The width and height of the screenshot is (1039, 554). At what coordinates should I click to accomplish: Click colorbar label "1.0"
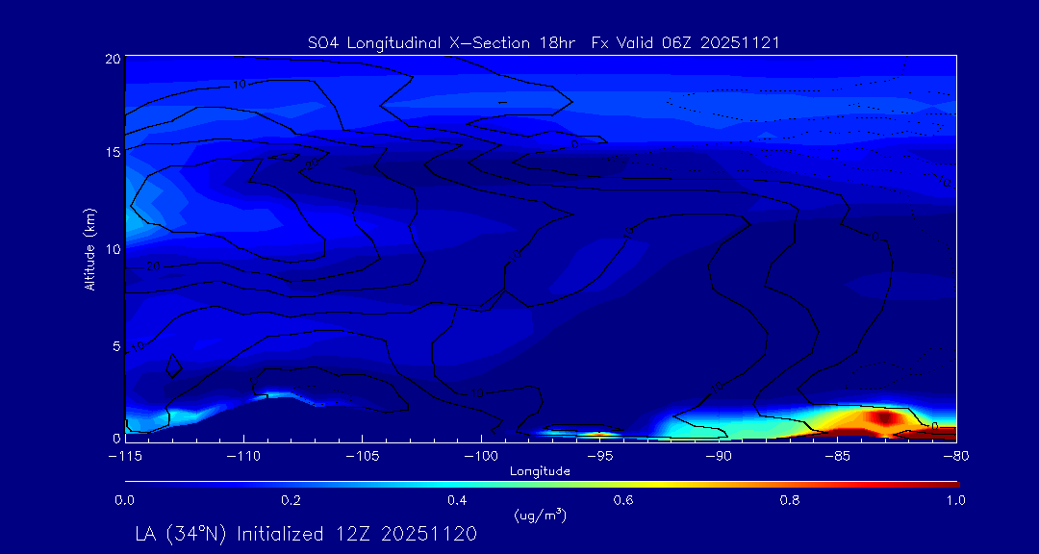click(x=956, y=500)
